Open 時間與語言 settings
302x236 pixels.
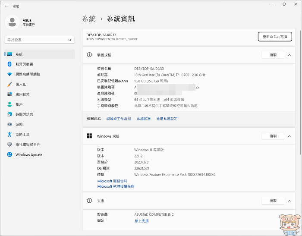24,114
